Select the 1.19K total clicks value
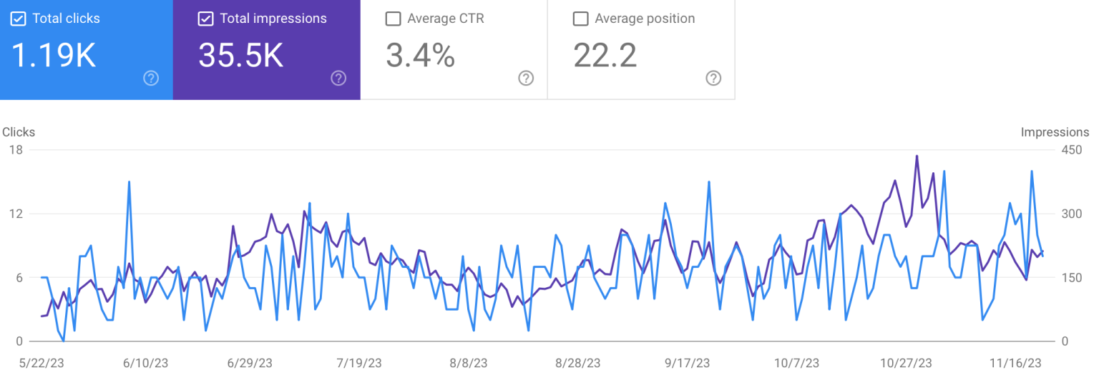 tap(54, 55)
